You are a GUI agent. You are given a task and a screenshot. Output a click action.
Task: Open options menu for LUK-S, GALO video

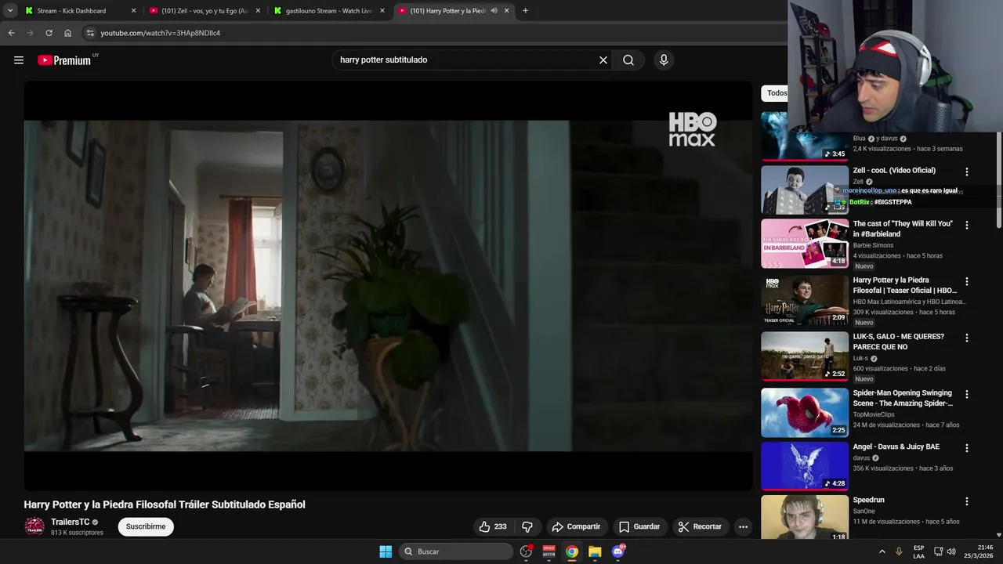pyautogui.click(x=966, y=338)
